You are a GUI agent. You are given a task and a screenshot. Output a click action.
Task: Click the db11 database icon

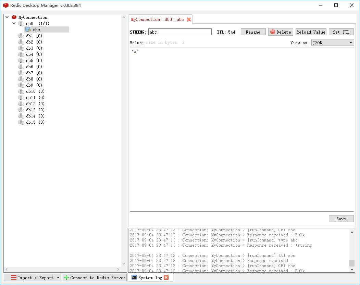point(21,98)
